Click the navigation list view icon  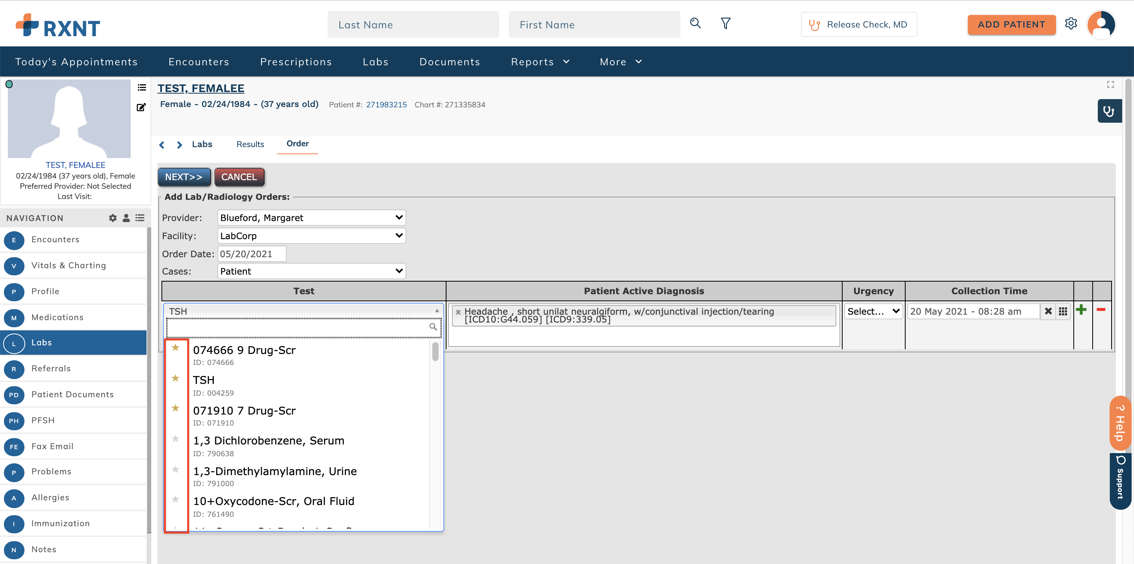point(140,218)
